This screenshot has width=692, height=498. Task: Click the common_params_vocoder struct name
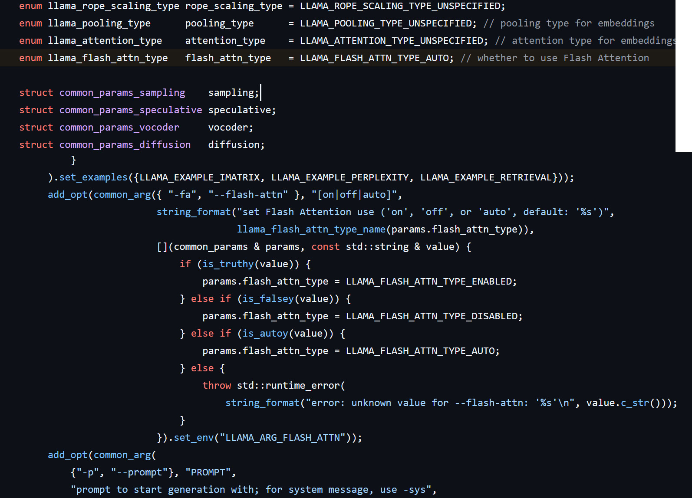119,128
